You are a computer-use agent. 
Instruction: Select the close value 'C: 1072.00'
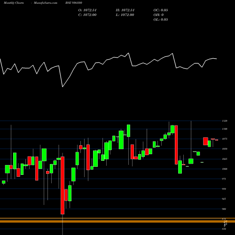[87, 15]
